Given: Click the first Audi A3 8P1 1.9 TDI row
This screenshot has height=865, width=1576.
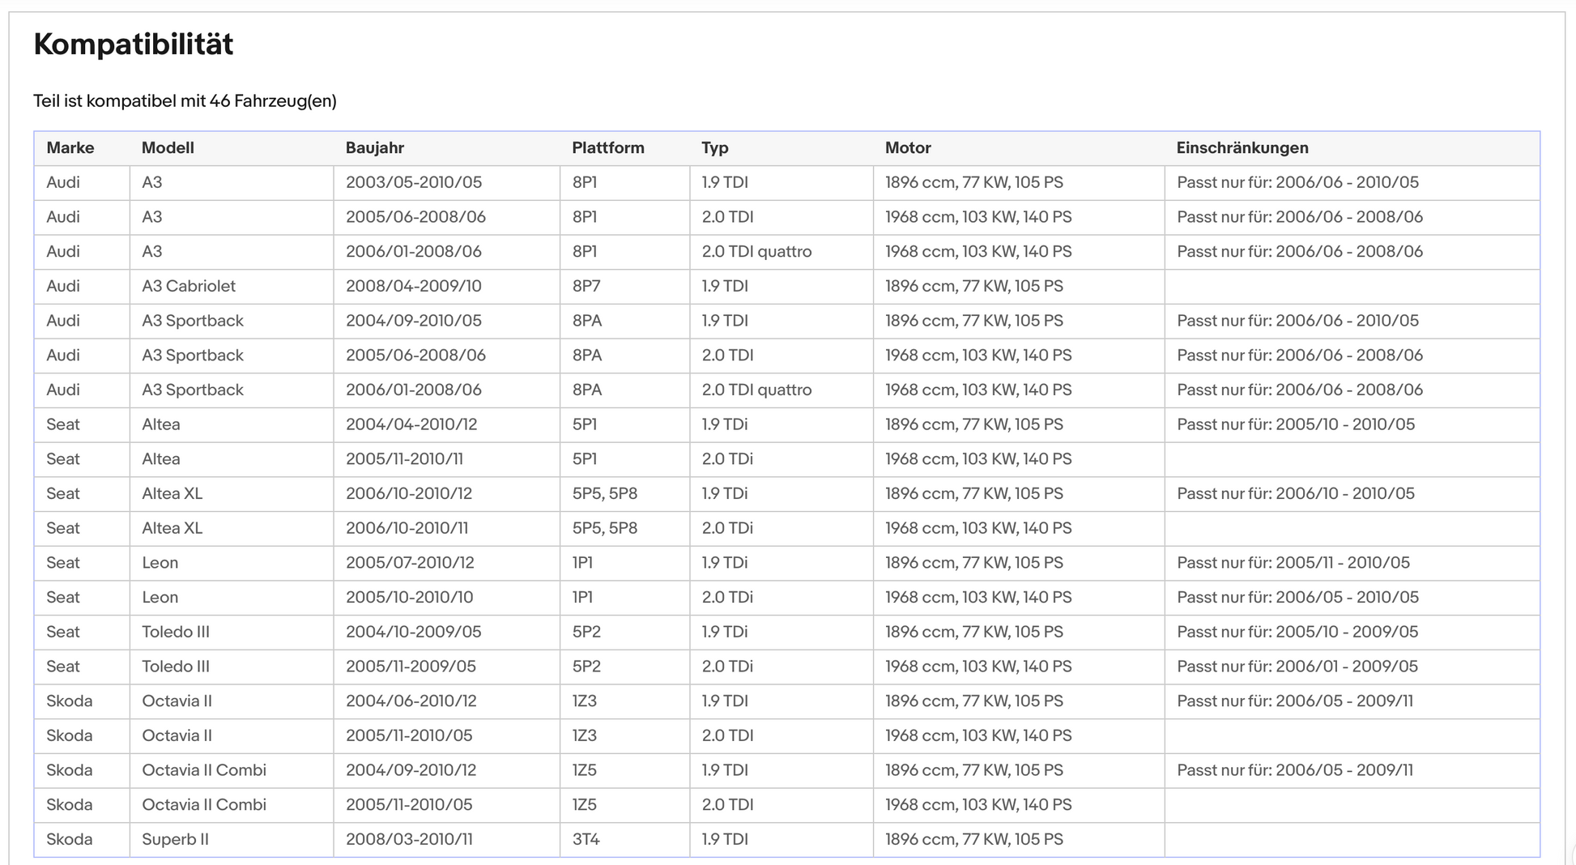Looking at the screenshot, I should coord(786,183).
